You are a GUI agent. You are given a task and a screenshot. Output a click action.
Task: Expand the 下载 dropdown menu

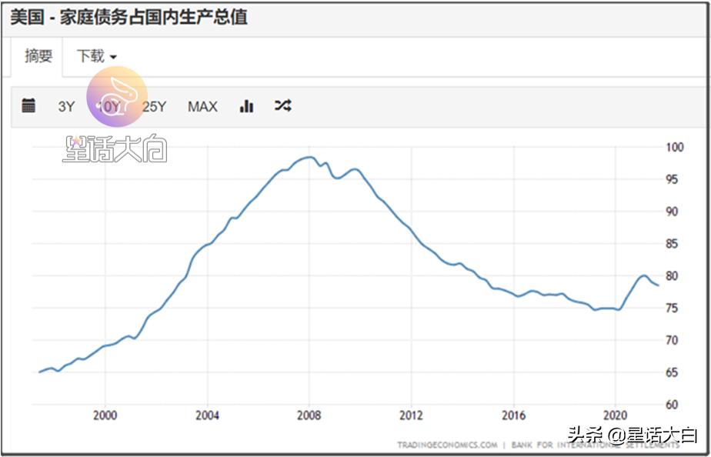[x=97, y=56]
